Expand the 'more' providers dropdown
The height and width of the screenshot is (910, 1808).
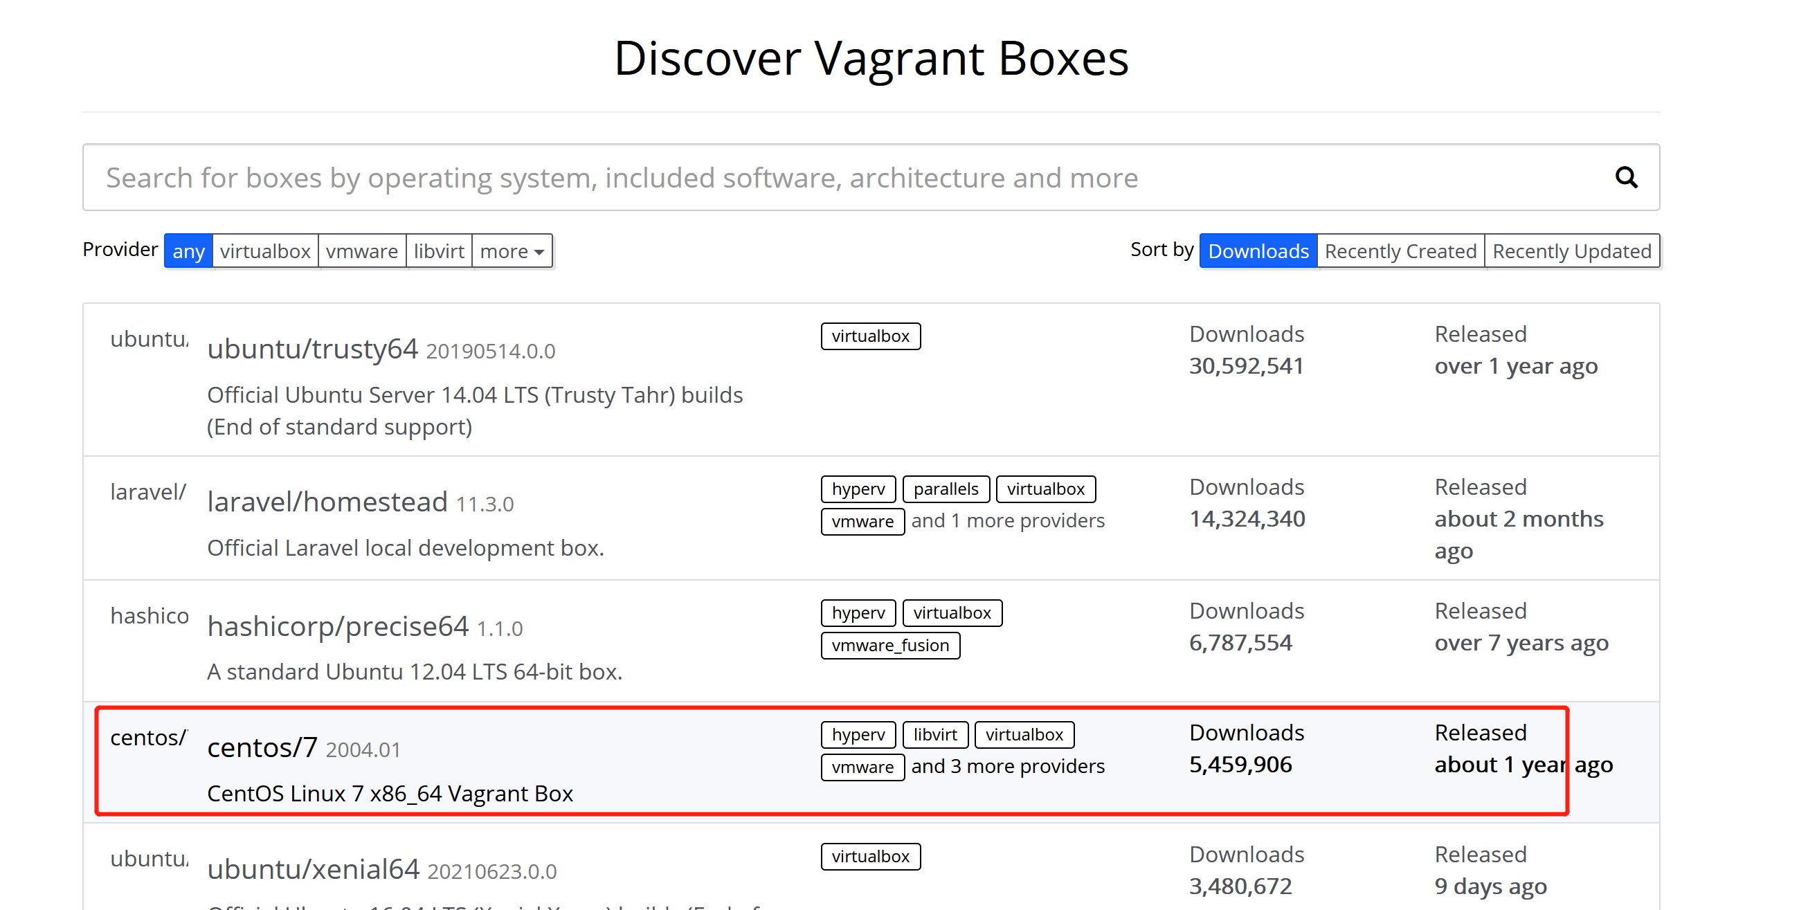click(512, 251)
